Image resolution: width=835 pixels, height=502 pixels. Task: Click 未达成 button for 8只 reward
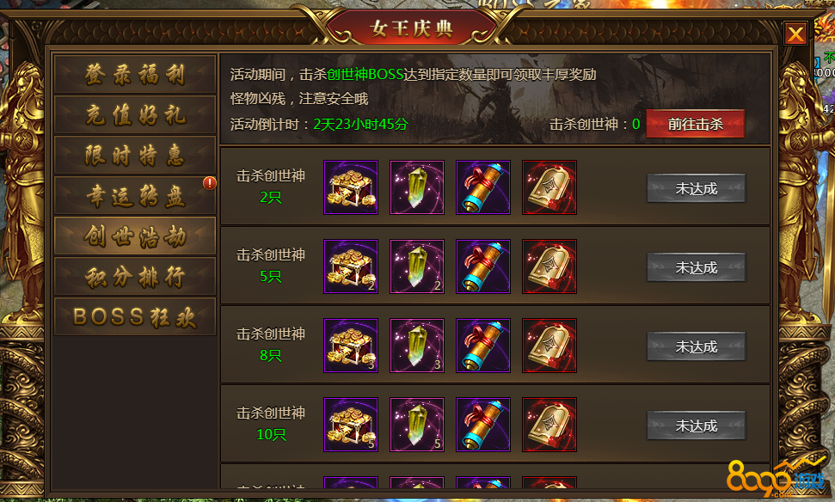(x=696, y=346)
